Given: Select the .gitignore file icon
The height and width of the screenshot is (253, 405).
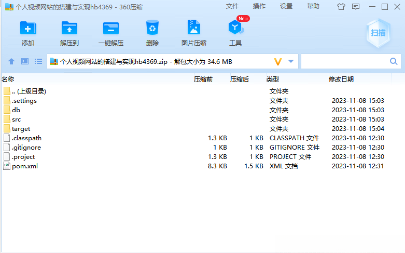Looking at the screenshot, I should [7, 148].
